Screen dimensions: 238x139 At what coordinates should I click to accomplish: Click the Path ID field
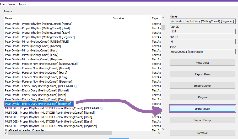(x=202, y=31)
